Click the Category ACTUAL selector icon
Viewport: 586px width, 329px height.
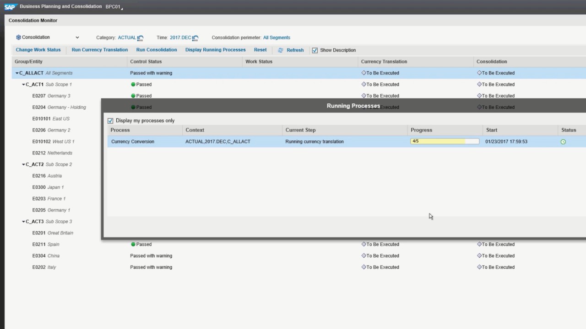pos(141,38)
